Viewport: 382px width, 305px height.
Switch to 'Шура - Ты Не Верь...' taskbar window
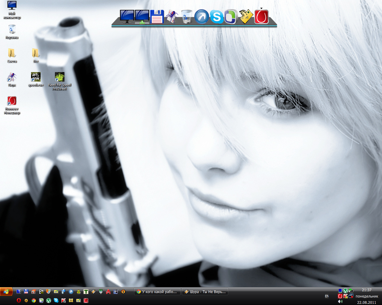(205, 292)
